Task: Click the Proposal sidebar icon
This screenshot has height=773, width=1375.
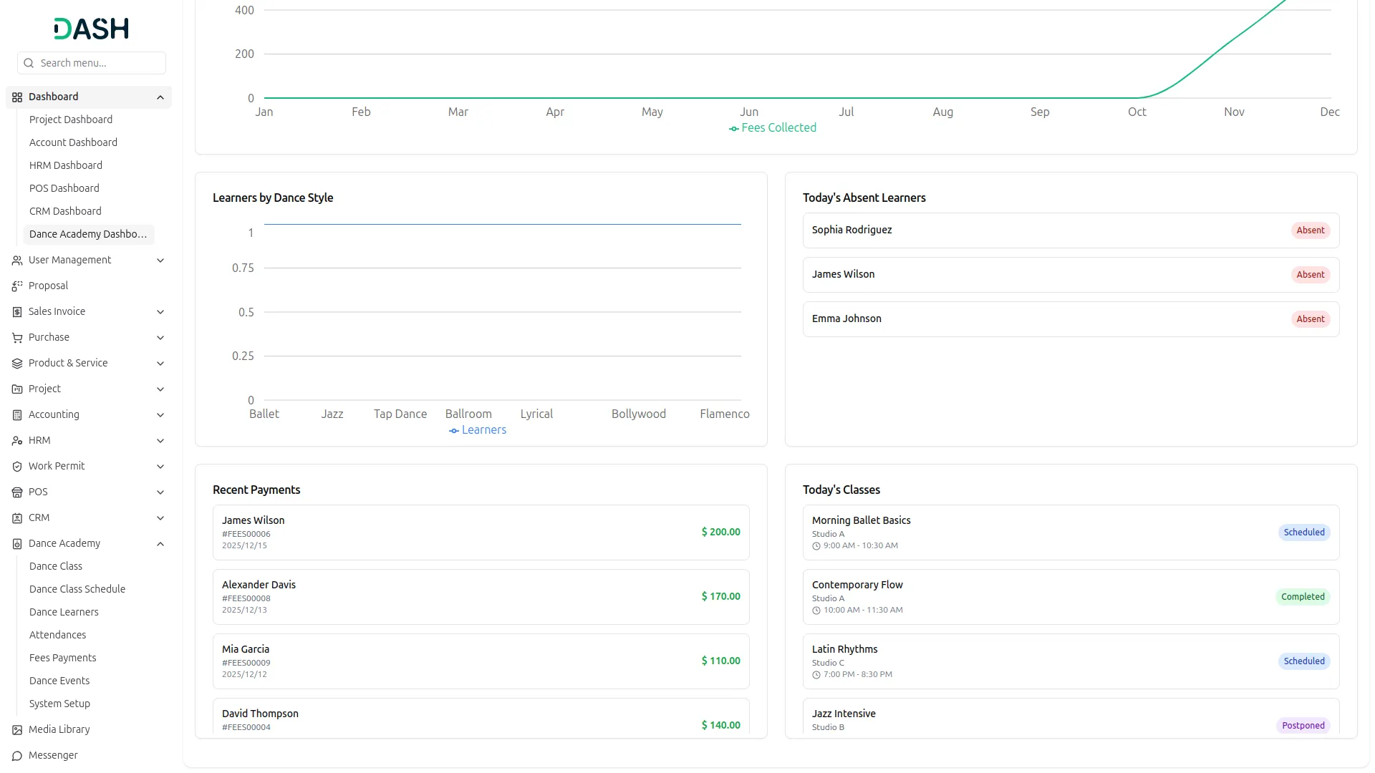Action: pos(17,286)
